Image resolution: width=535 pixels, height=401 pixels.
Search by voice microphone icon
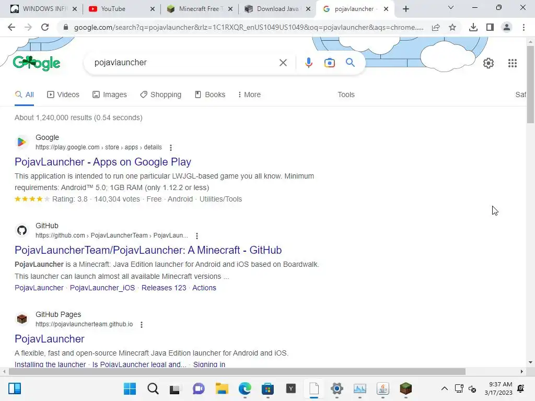[x=308, y=63]
